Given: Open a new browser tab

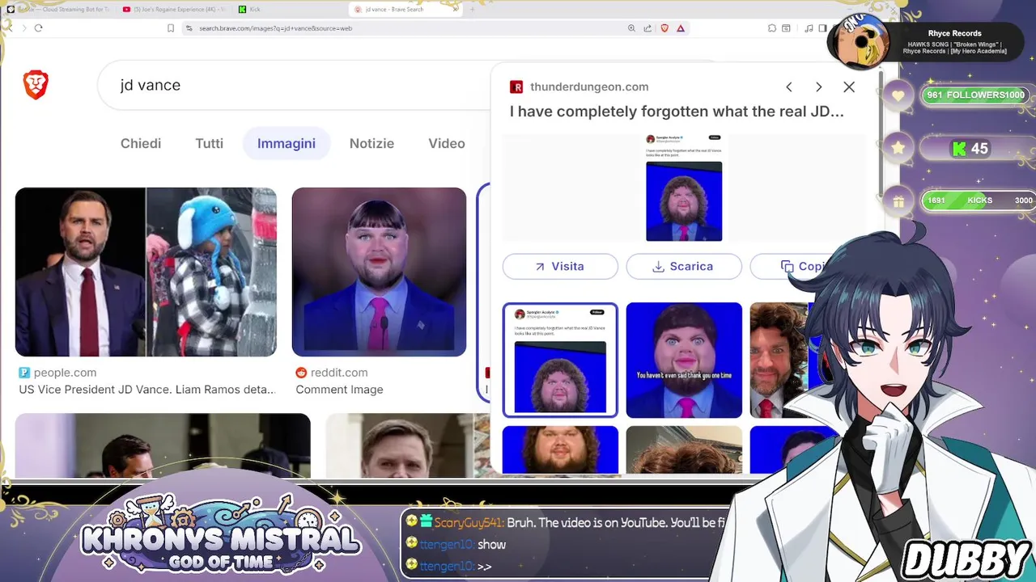Looking at the screenshot, I should click(472, 9).
